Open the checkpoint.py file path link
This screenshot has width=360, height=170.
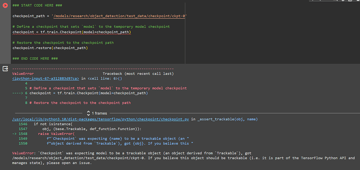100,119
